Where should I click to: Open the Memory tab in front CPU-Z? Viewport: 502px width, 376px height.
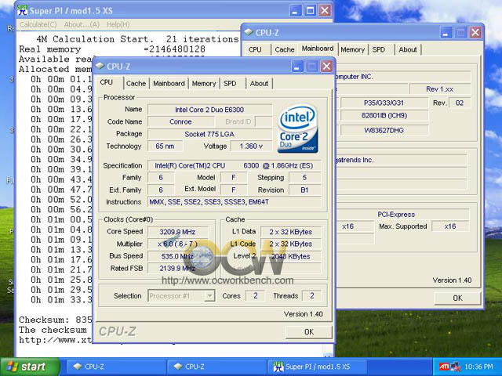pyautogui.click(x=204, y=84)
